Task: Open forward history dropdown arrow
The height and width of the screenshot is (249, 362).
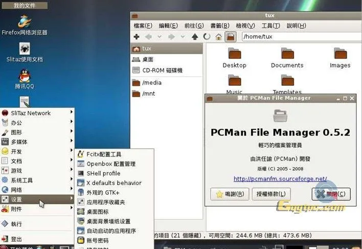Action: [x=183, y=37]
